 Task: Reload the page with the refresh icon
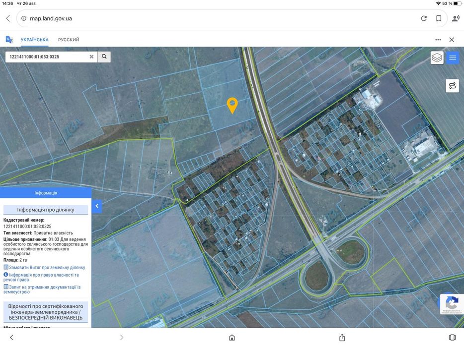pyautogui.click(x=424, y=18)
